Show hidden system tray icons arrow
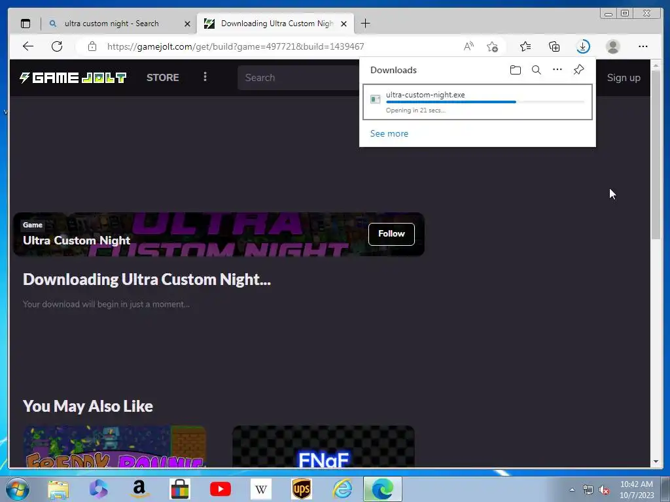The height and width of the screenshot is (502, 670). click(x=572, y=490)
